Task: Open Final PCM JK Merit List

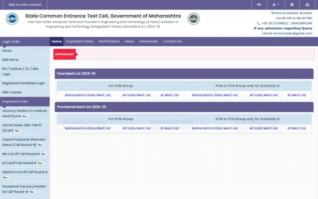Action: (170, 95)
